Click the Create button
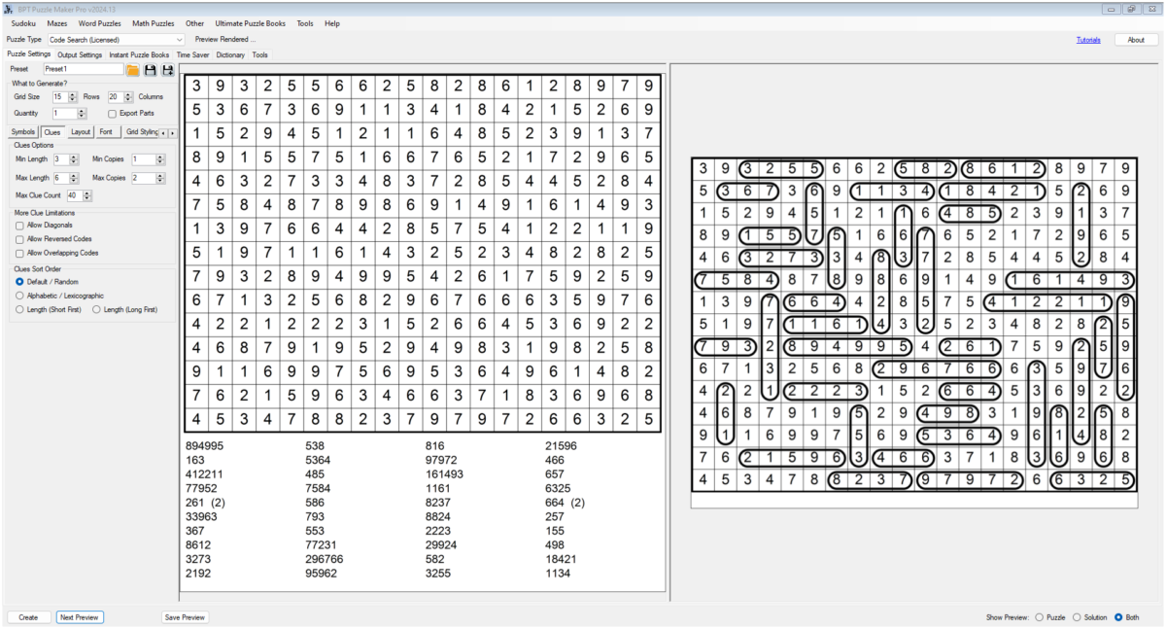Screen dimensions: 1166x629 point(28,617)
